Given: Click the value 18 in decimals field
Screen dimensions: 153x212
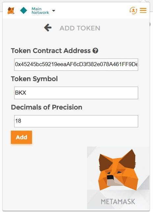Looking at the screenshot, I should (18, 121).
